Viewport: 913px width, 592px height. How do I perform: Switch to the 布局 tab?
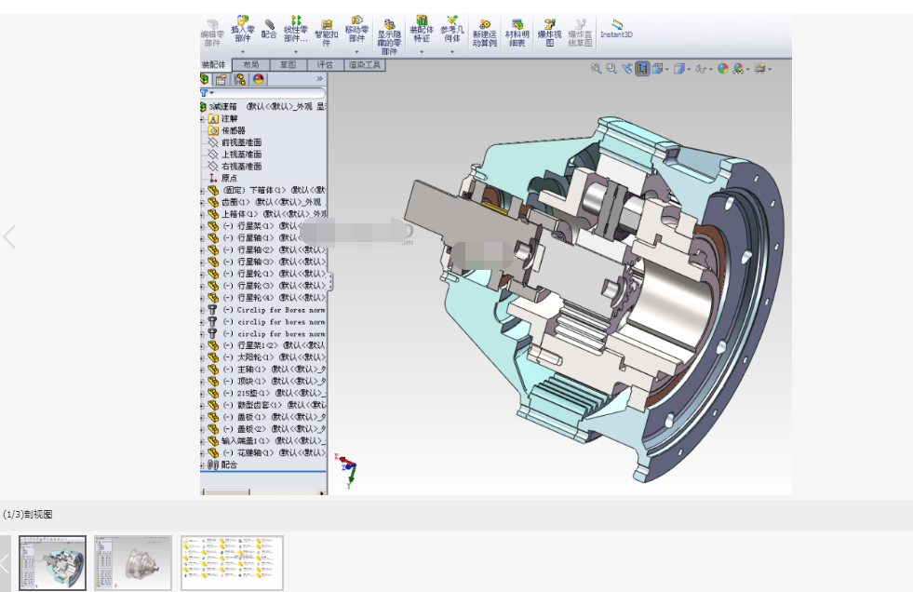251,64
